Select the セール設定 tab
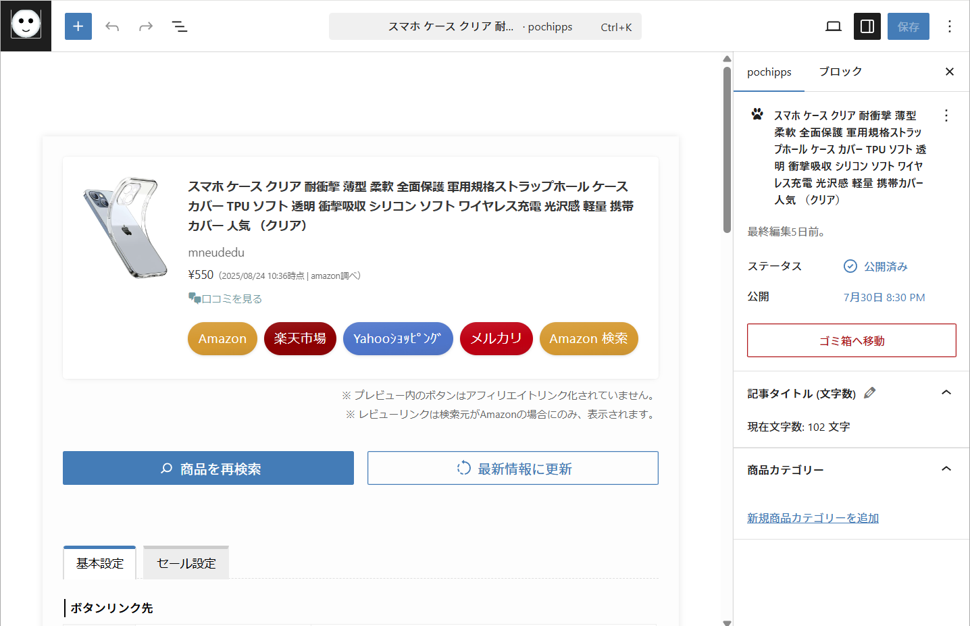Screen dimensions: 970x626 (186, 563)
